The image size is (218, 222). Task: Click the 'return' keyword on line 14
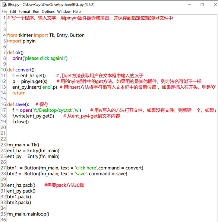[19, 93]
